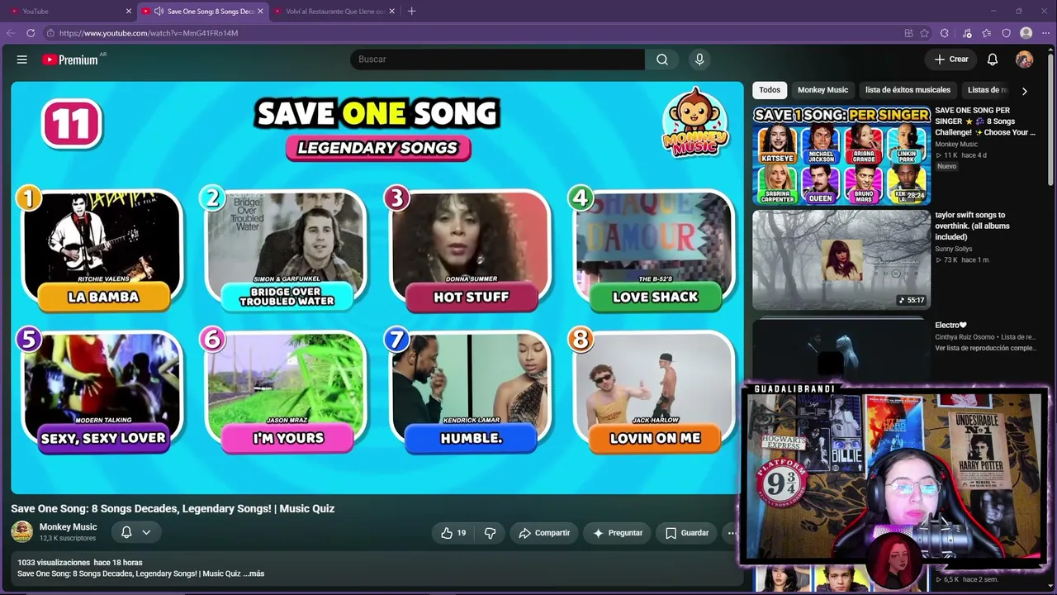Share the video with Compartir
This screenshot has height=595, width=1057.
click(544, 533)
